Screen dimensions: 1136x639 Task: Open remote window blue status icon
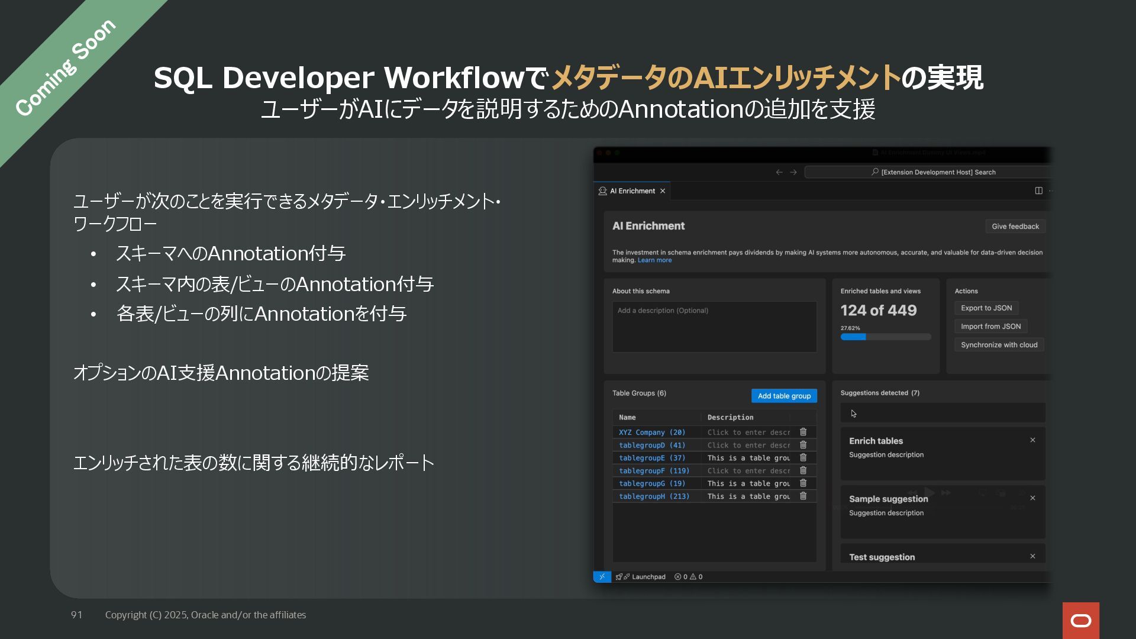point(602,576)
